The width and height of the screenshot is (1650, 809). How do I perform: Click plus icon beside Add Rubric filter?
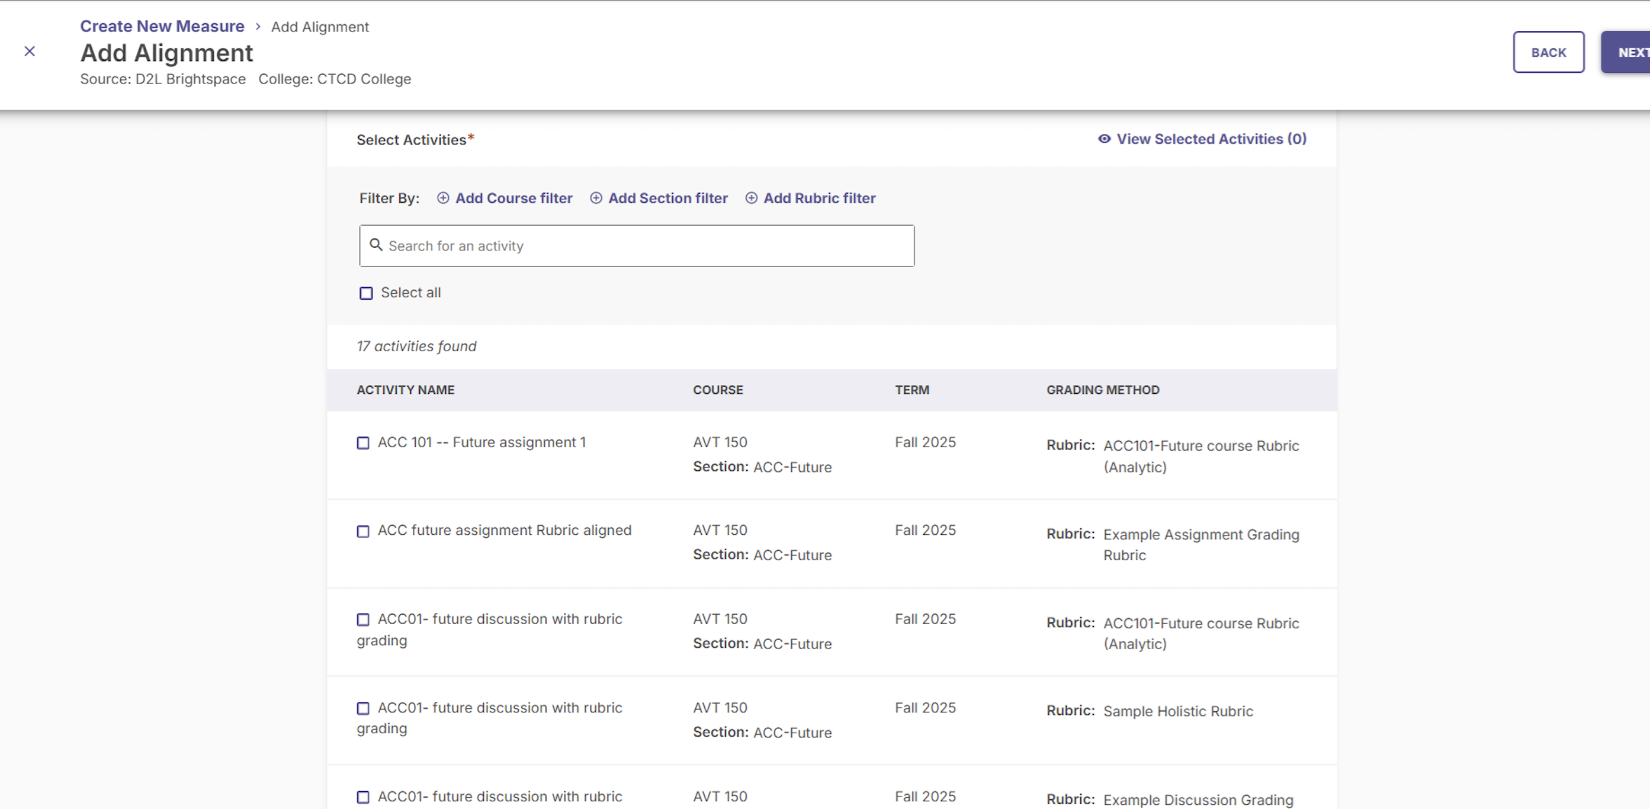[x=752, y=198]
